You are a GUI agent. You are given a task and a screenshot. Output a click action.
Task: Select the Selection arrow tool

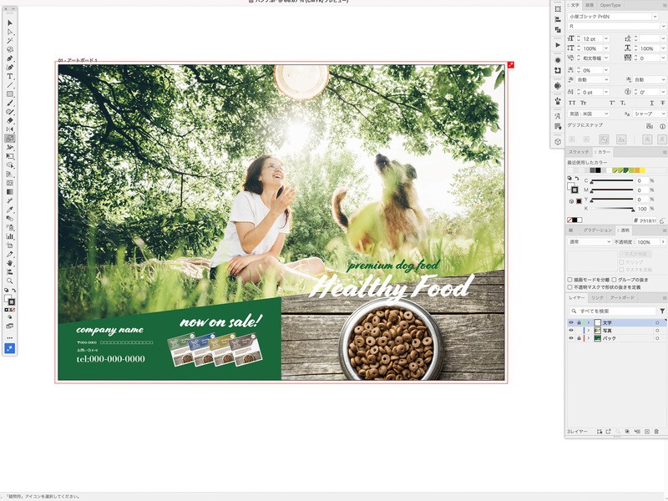point(10,23)
